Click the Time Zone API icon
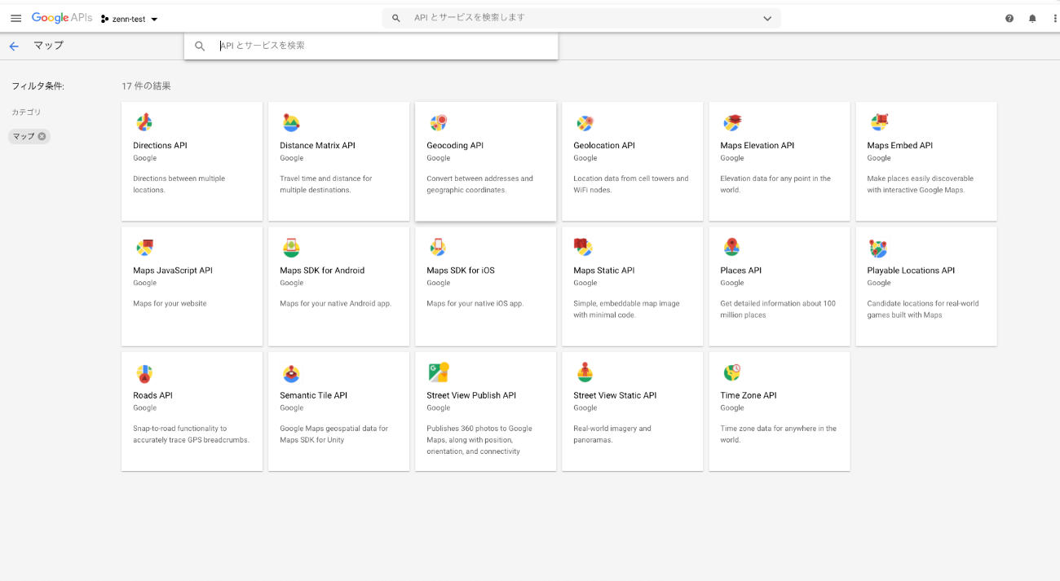Screen dimensions: 1060x581 click(732, 372)
